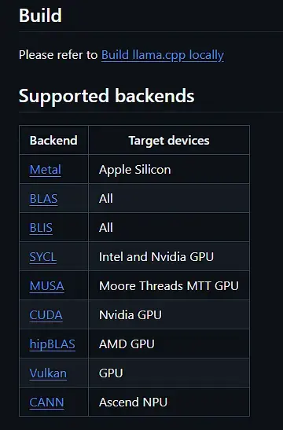Click the Intel and Nvidia GPU cell

pyautogui.click(x=169, y=257)
